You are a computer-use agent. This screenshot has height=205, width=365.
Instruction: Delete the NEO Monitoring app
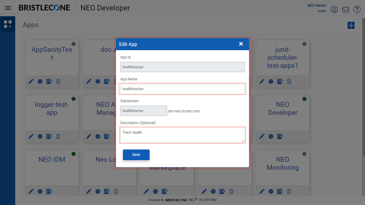point(289,191)
